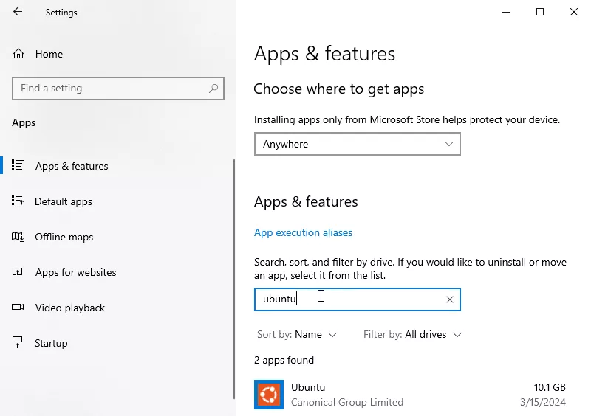This screenshot has width=591, height=416.
Task: Click the Apps for websites icon
Action: click(x=17, y=271)
